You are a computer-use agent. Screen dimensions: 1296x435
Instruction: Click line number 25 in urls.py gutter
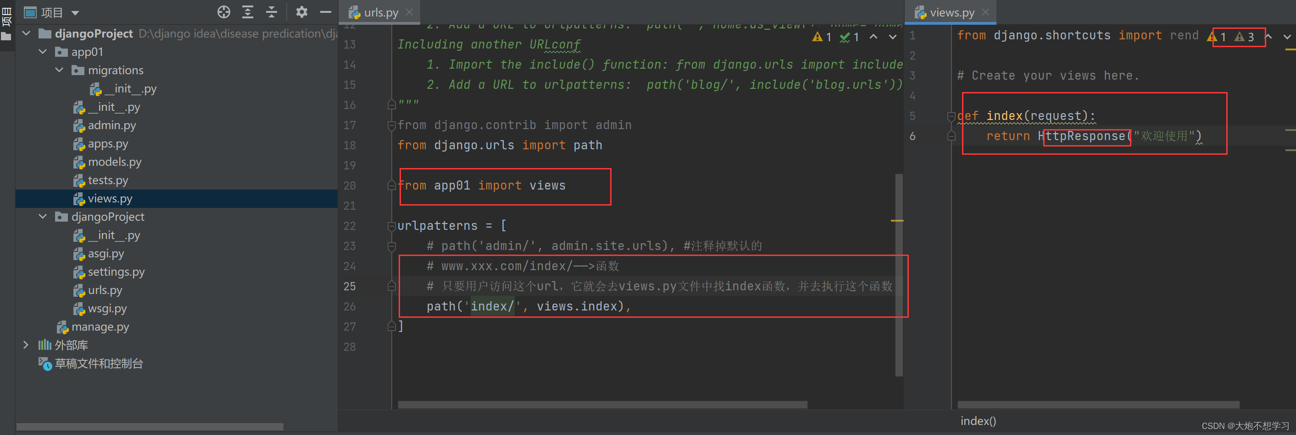pos(350,286)
